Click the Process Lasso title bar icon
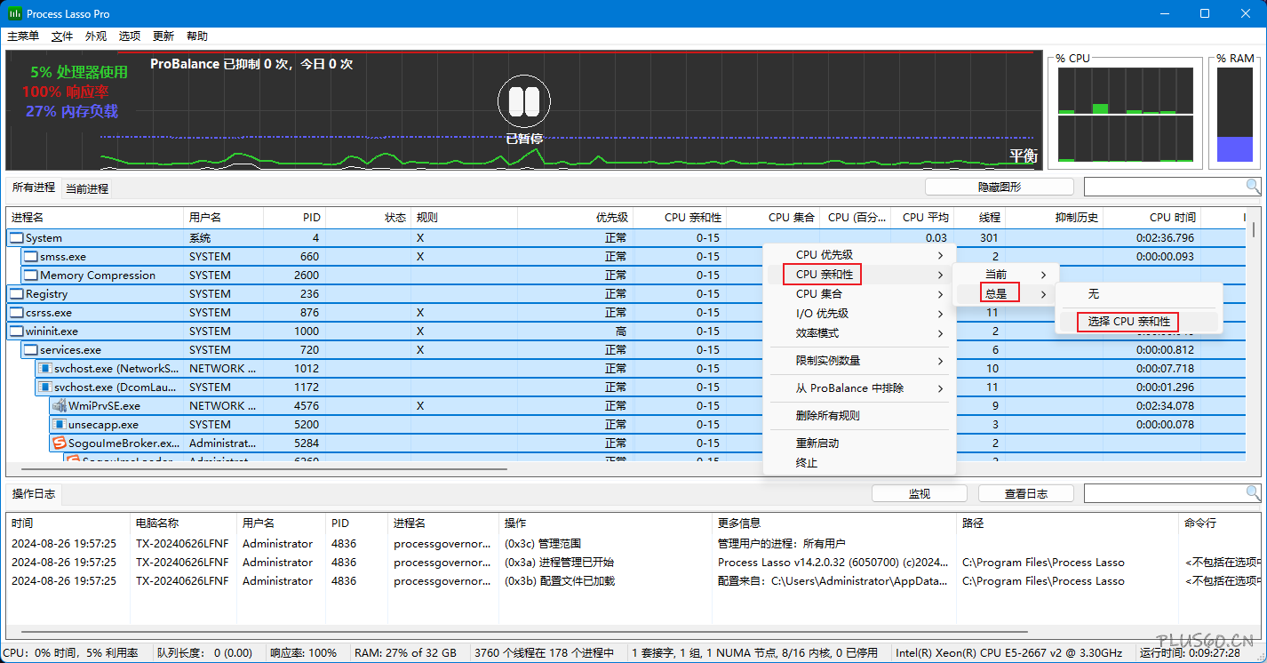The width and height of the screenshot is (1267, 663). pyautogui.click(x=15, y=13)
